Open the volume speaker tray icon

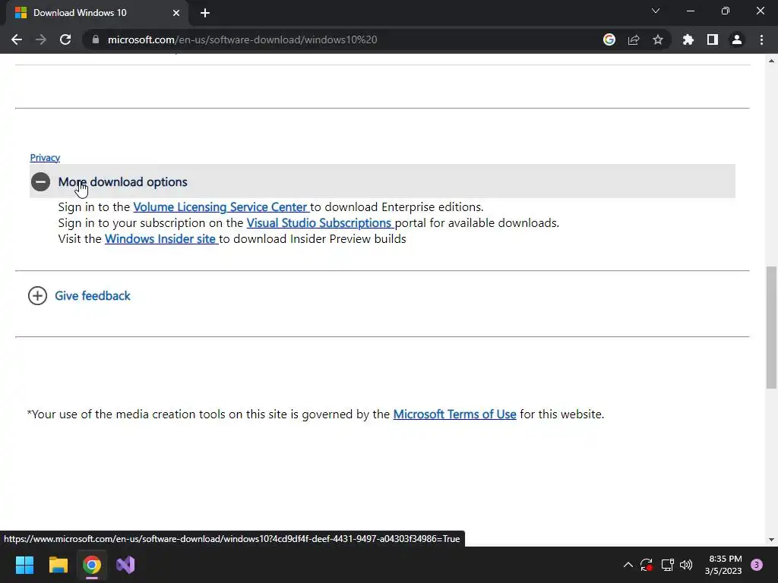[686, 565]
